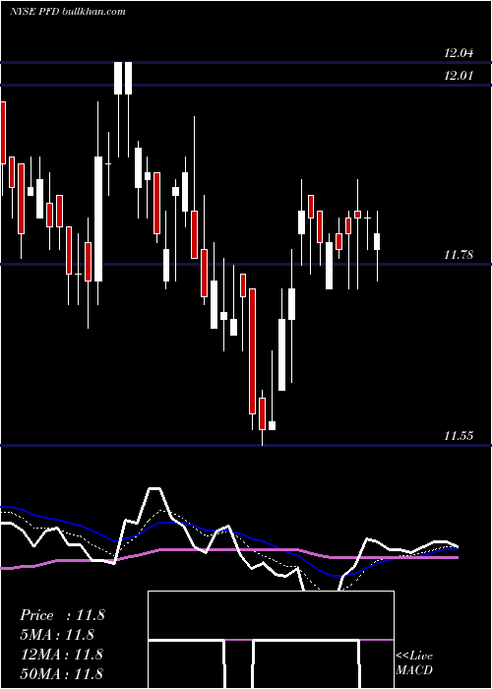Image resolution: width=492 pixels, height=689 pixels.
Task: Click the 5MA : 11.8 readout
Action: click(x=57, y=635)
